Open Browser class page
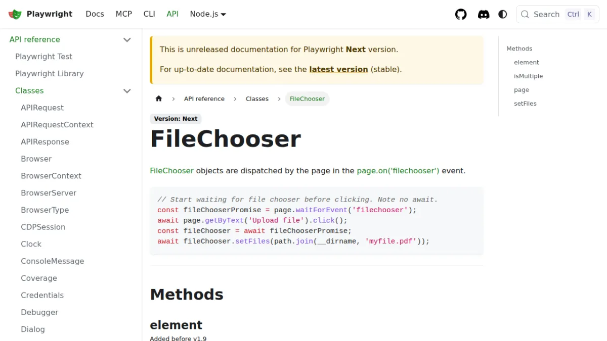This screenshot has height=341, width=607. pos(36,159)
